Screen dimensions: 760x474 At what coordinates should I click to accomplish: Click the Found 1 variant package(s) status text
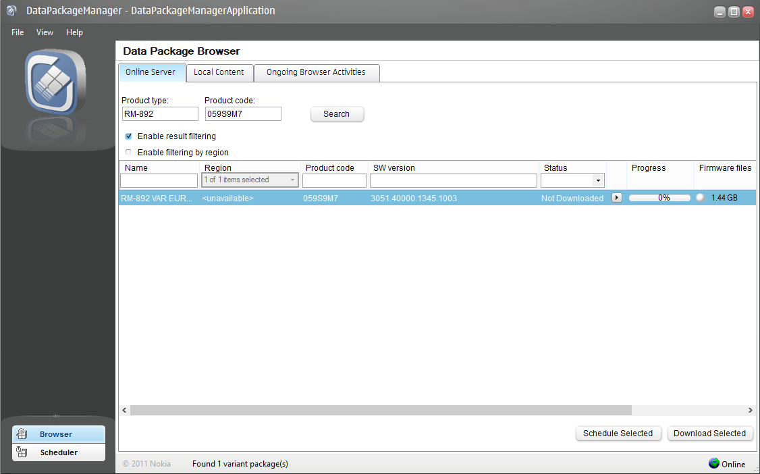click(x=240, y=464)
